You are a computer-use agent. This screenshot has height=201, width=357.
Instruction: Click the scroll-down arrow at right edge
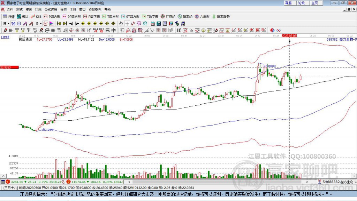(354, 176)
